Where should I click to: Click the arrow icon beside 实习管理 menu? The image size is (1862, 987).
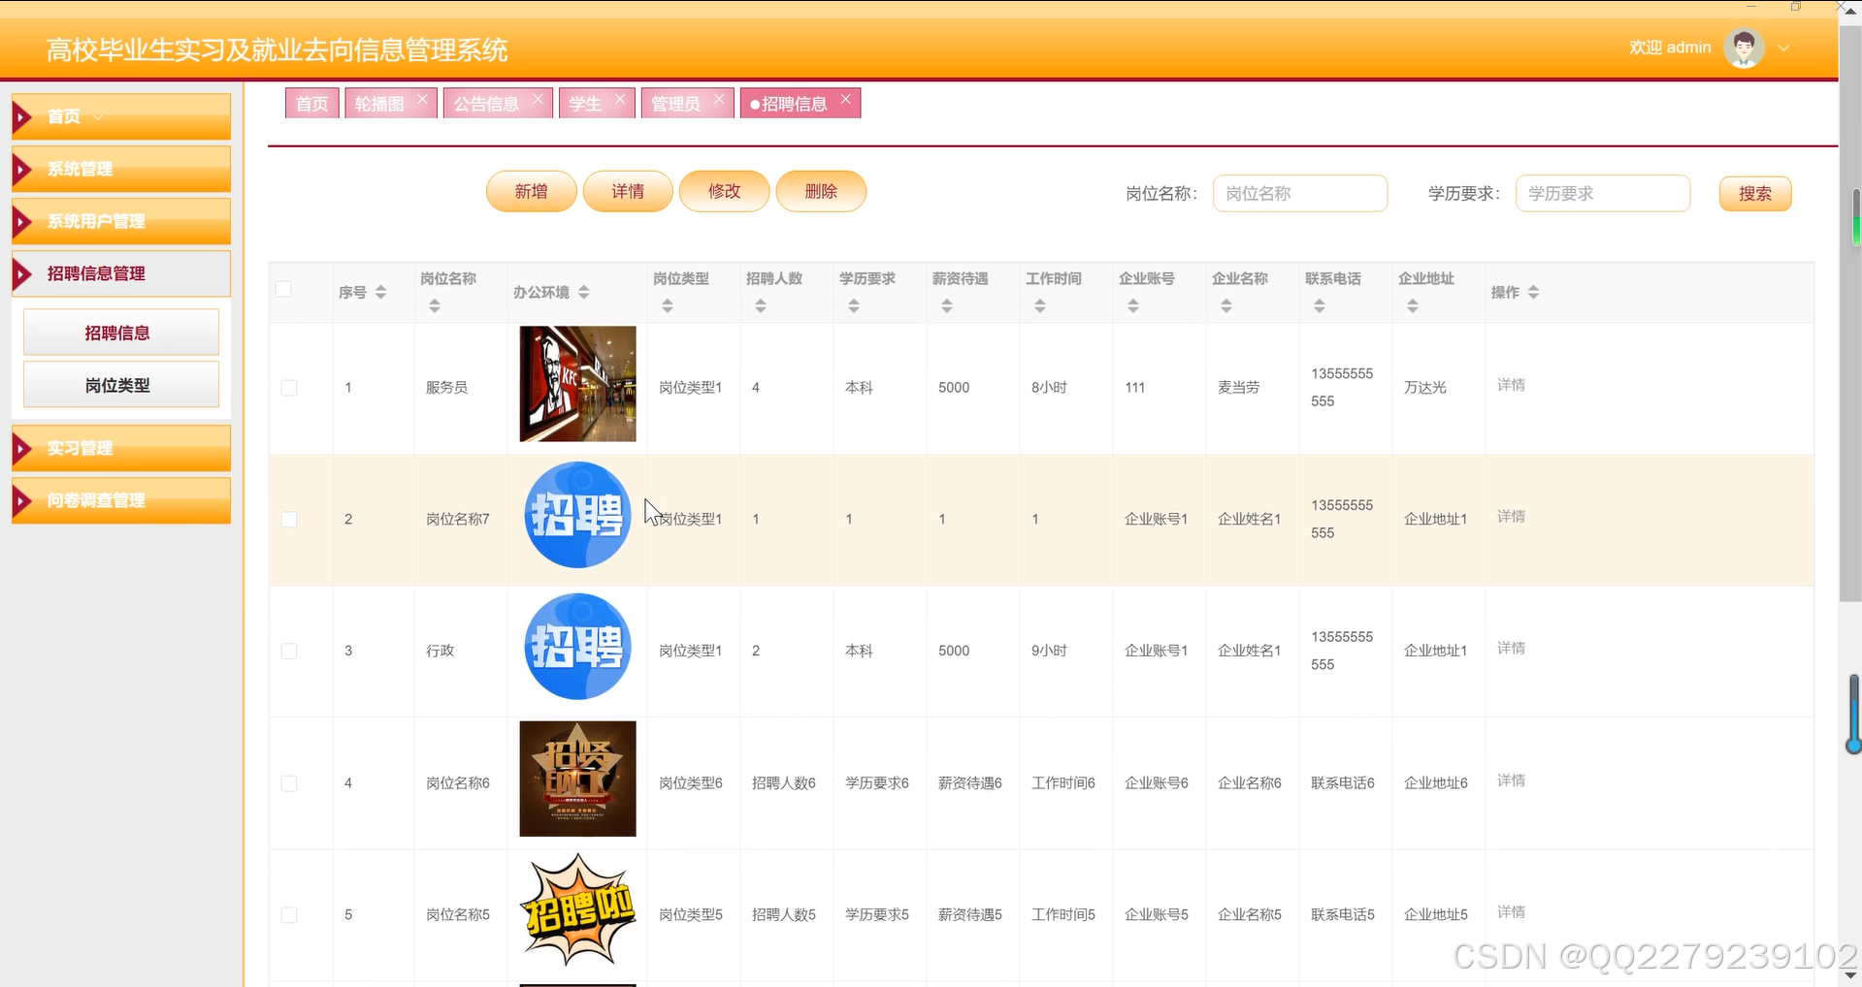[x=23, y=448]
